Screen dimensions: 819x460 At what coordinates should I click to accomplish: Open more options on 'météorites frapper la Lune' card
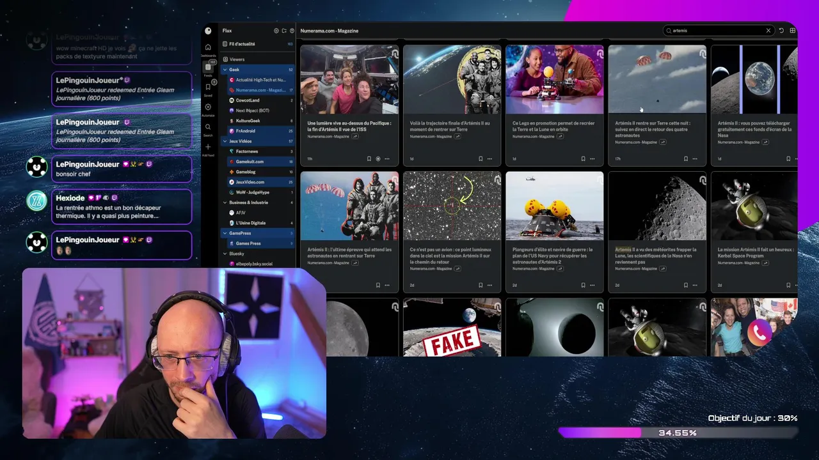(694, 285)
